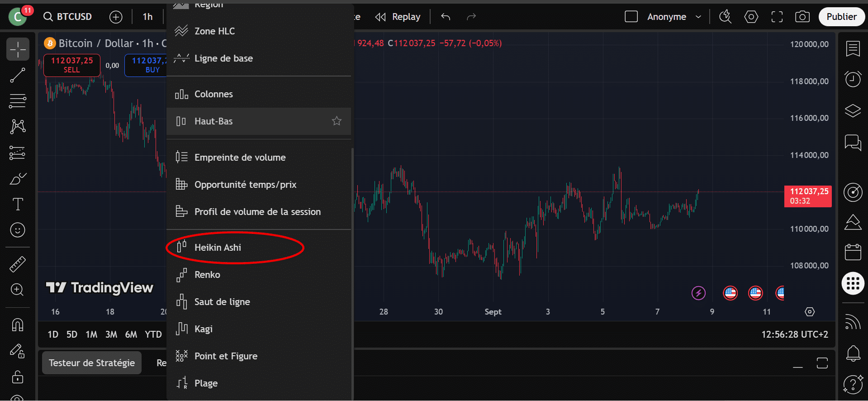Image resolution: width=868 pixels, height=401 pixels.
Task: Enter fullscreen mode
Action: click(x=777, y=17)
